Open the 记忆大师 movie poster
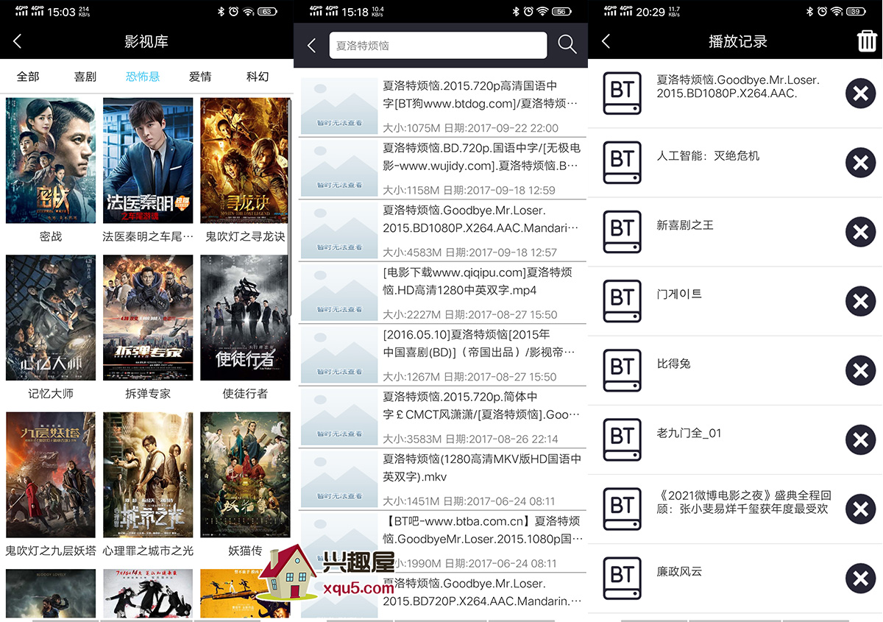The width and height of the screenshot is (883, 622). tap(51, 318)
